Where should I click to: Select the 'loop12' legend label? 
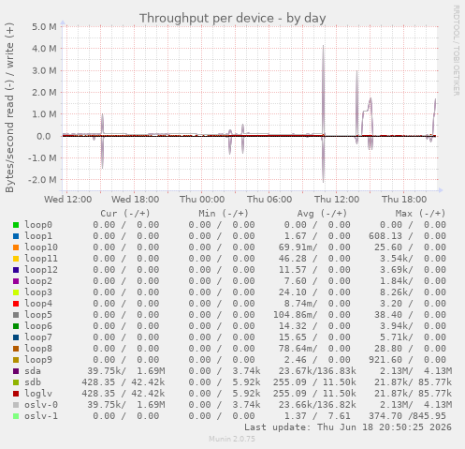click(x=41, y=270)
